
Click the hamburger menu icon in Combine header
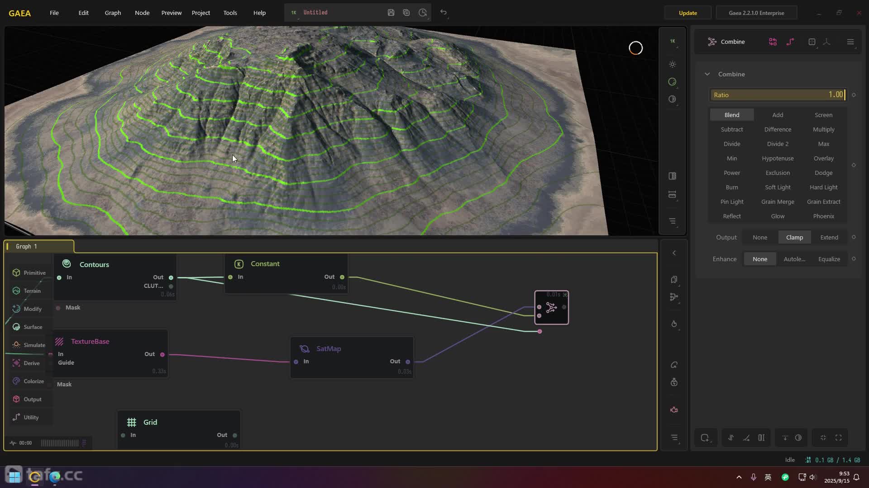pos(850,42)
